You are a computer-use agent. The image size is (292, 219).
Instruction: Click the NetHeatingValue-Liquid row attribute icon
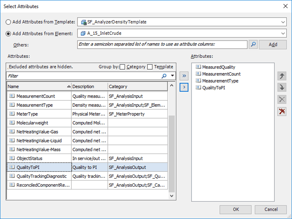point(12,140)
